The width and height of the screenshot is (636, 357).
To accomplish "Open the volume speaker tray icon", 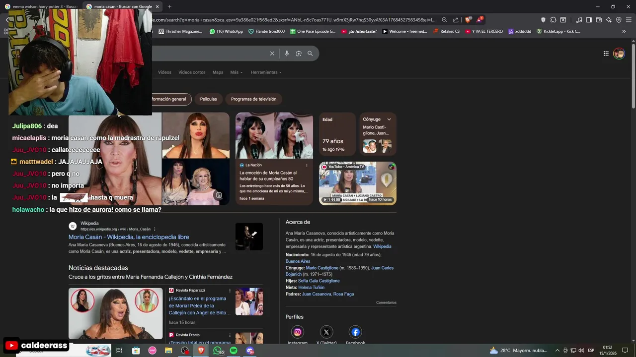I will (x=581, y=351).
